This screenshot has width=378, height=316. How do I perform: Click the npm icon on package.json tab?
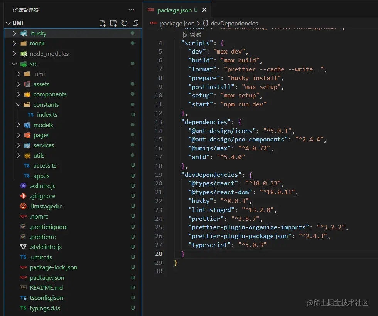151,10
